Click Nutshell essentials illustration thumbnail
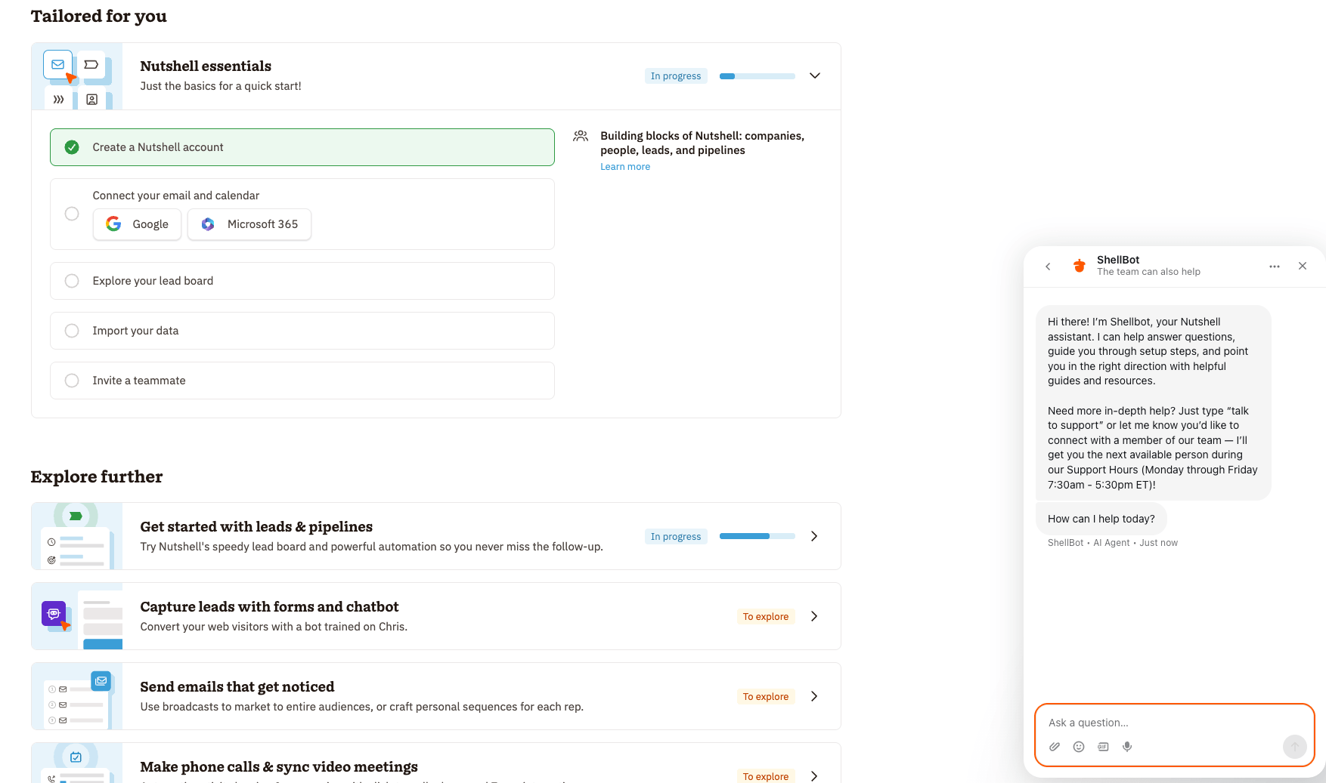 click(x=77, y=76)
